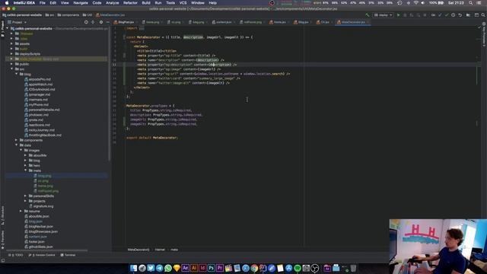Open Chrome from the dock
Image resolution: width=487 pixels, height=274 pixels.
point(254,268)
